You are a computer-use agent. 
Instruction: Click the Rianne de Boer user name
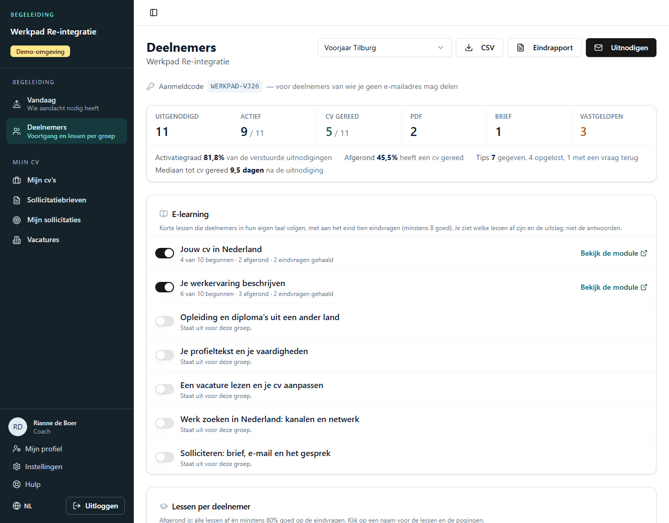pyautogui.click(x=55, y=423)
